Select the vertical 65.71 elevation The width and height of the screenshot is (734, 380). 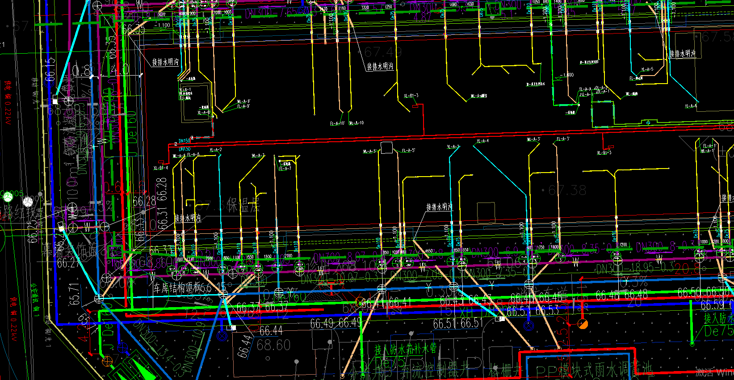point(75,294)
